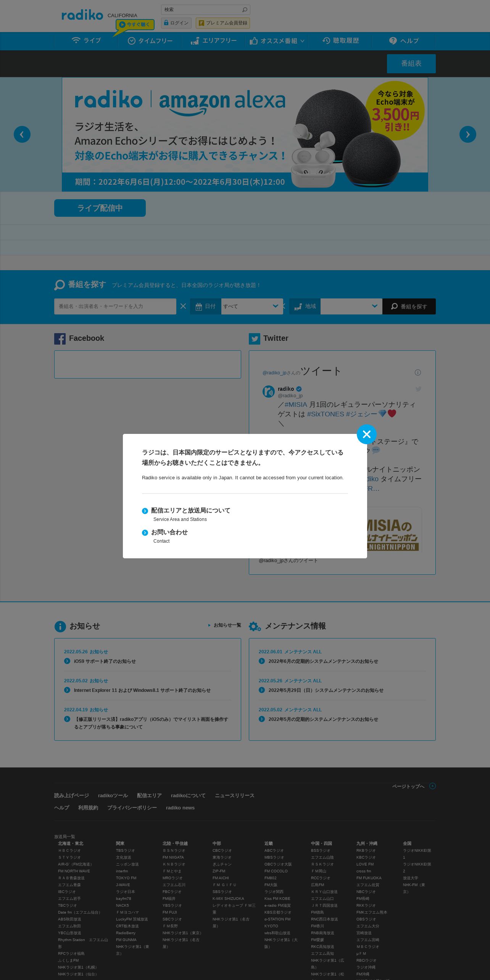Click the Twitter logo icon
Screen dimensions: 490x980
click(x=255, y=338)
